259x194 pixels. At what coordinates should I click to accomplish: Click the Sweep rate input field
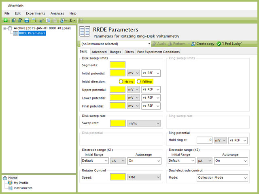pyautogui.click(x=118, y=123)
